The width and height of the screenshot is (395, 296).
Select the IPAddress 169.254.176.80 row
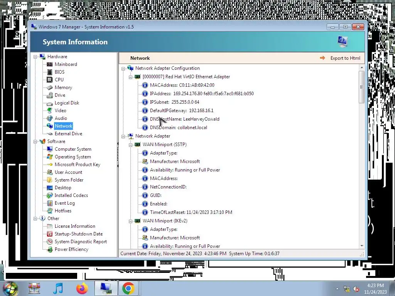[x=201, y=94]
